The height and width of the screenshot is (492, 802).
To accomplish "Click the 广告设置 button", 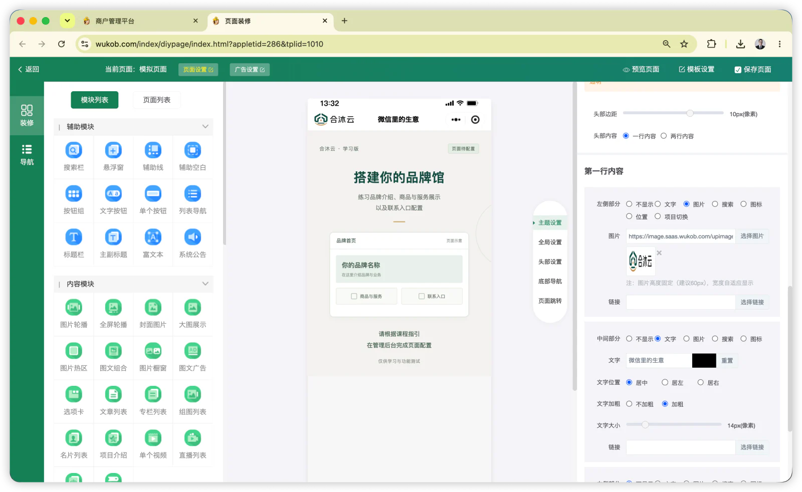I will (250, 70).
